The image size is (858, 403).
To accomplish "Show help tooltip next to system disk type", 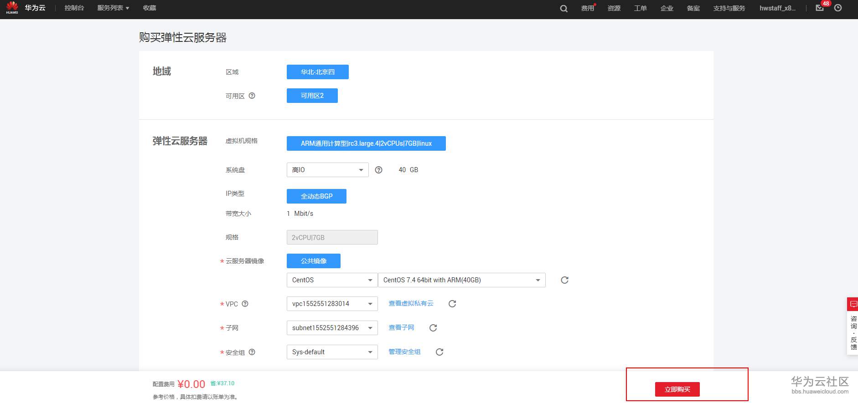I will [x=378, y=170].
